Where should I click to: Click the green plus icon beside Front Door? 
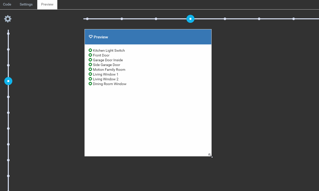[90, 55]
